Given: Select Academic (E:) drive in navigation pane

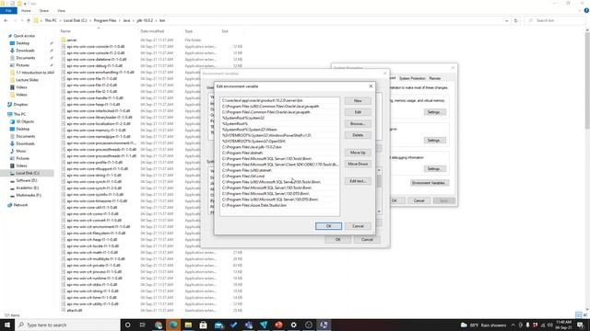Looking at the screenshot, I should (x=27, y=188).
